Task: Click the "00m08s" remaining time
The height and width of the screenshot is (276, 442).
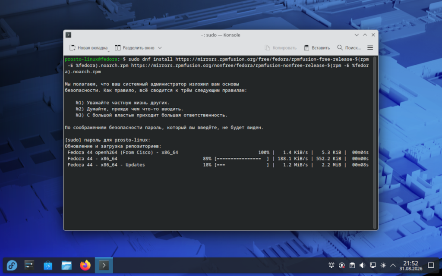Action: pos(360,165)
